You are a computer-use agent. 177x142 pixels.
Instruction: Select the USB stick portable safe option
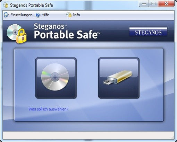point(119,78)
